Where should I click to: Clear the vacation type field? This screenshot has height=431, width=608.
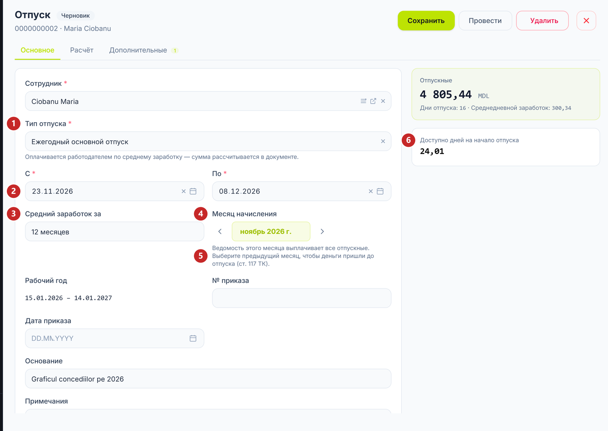coord(383,141)
